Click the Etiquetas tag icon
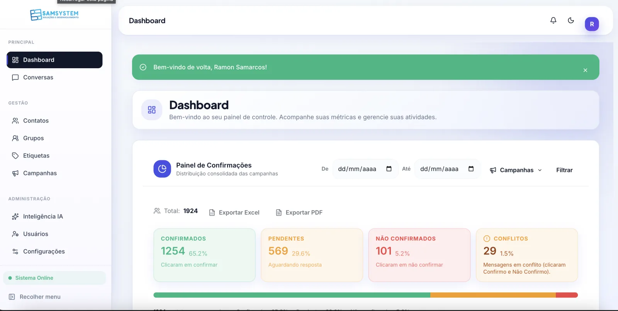The image size is (618, 311). click(15, 156)
